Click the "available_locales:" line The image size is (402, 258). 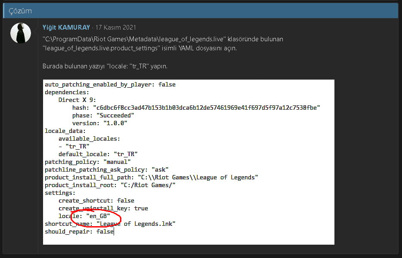(89, 138)
